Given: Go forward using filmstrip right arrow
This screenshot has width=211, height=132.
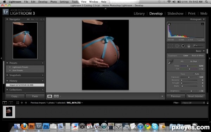Looking at the screenshot, I should coord(26,103).
